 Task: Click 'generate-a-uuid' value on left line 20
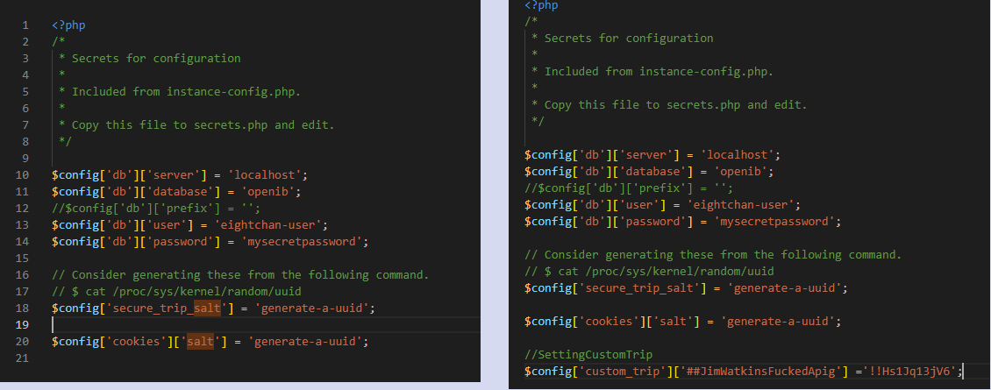tap(304, 341)
